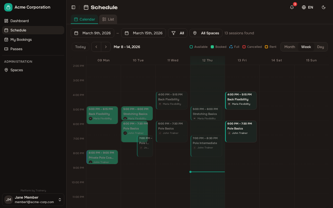Click the 13 sessions found text
This screenshot has height=208, width=333.
coord(239,33)
